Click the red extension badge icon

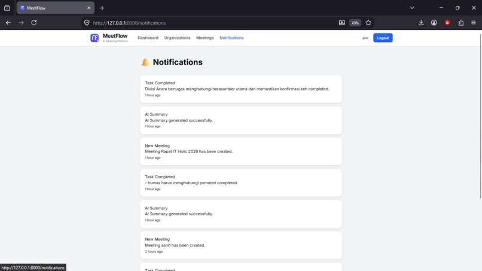click(447, 23)
